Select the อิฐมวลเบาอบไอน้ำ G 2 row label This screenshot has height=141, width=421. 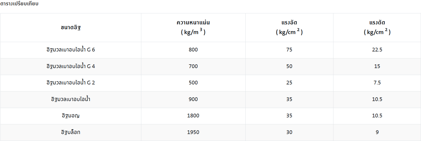click(71, 83)
